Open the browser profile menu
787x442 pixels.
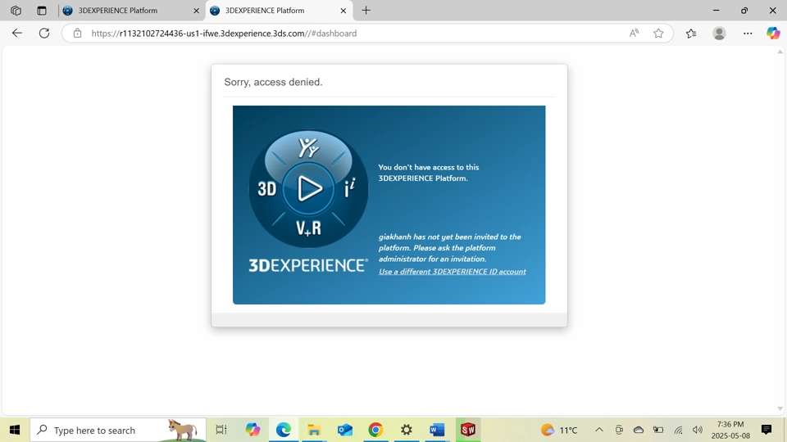click(719, 33)
